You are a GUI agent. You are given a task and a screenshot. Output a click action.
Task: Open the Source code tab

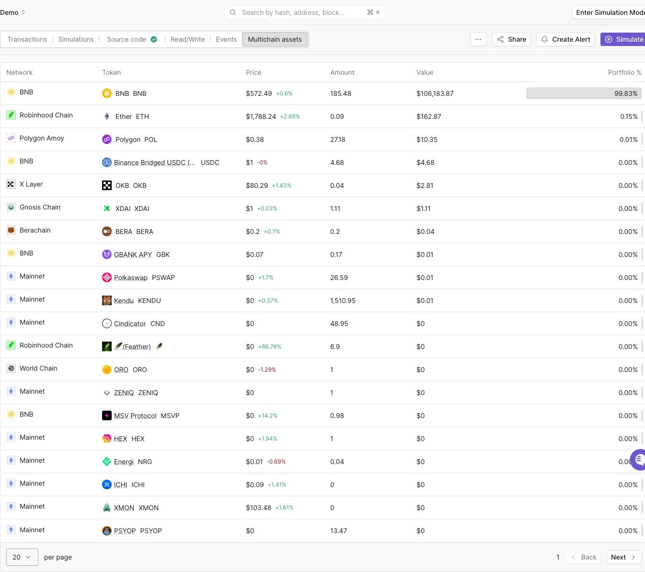(132, 39)
